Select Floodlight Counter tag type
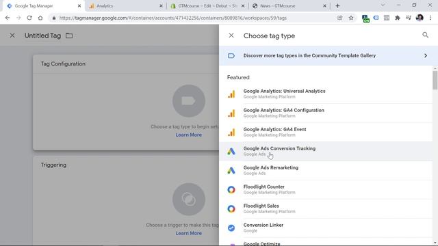This screenshot has width=438, height=246. point(326,189)
